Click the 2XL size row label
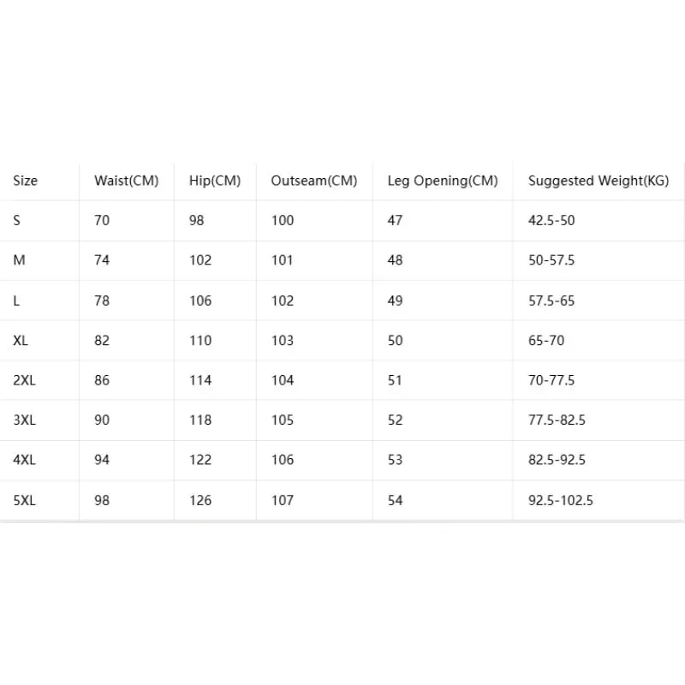The width and height of the screenshot is (685, 685). (x=25, y=380)
